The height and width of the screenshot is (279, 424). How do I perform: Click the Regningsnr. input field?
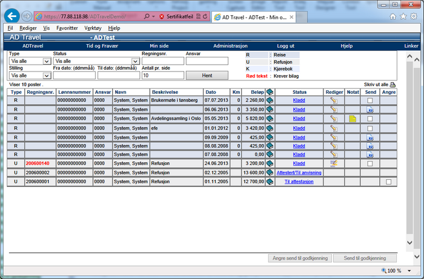pos(162,61)
